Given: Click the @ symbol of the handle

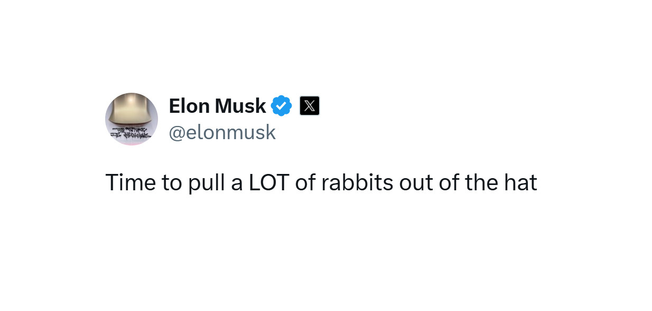Looking at the screenshot, I should [176, 133].
